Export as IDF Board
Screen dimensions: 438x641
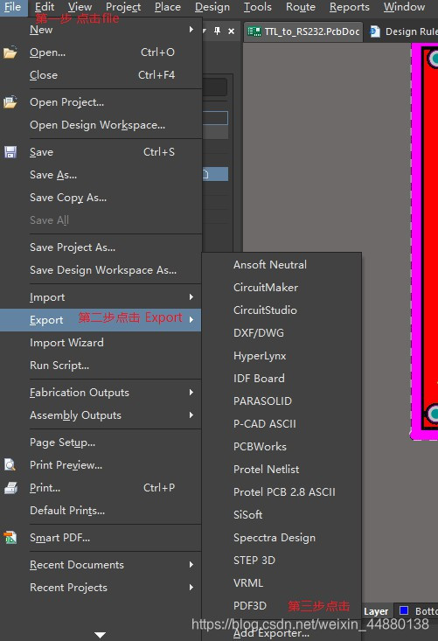point(282,379)
